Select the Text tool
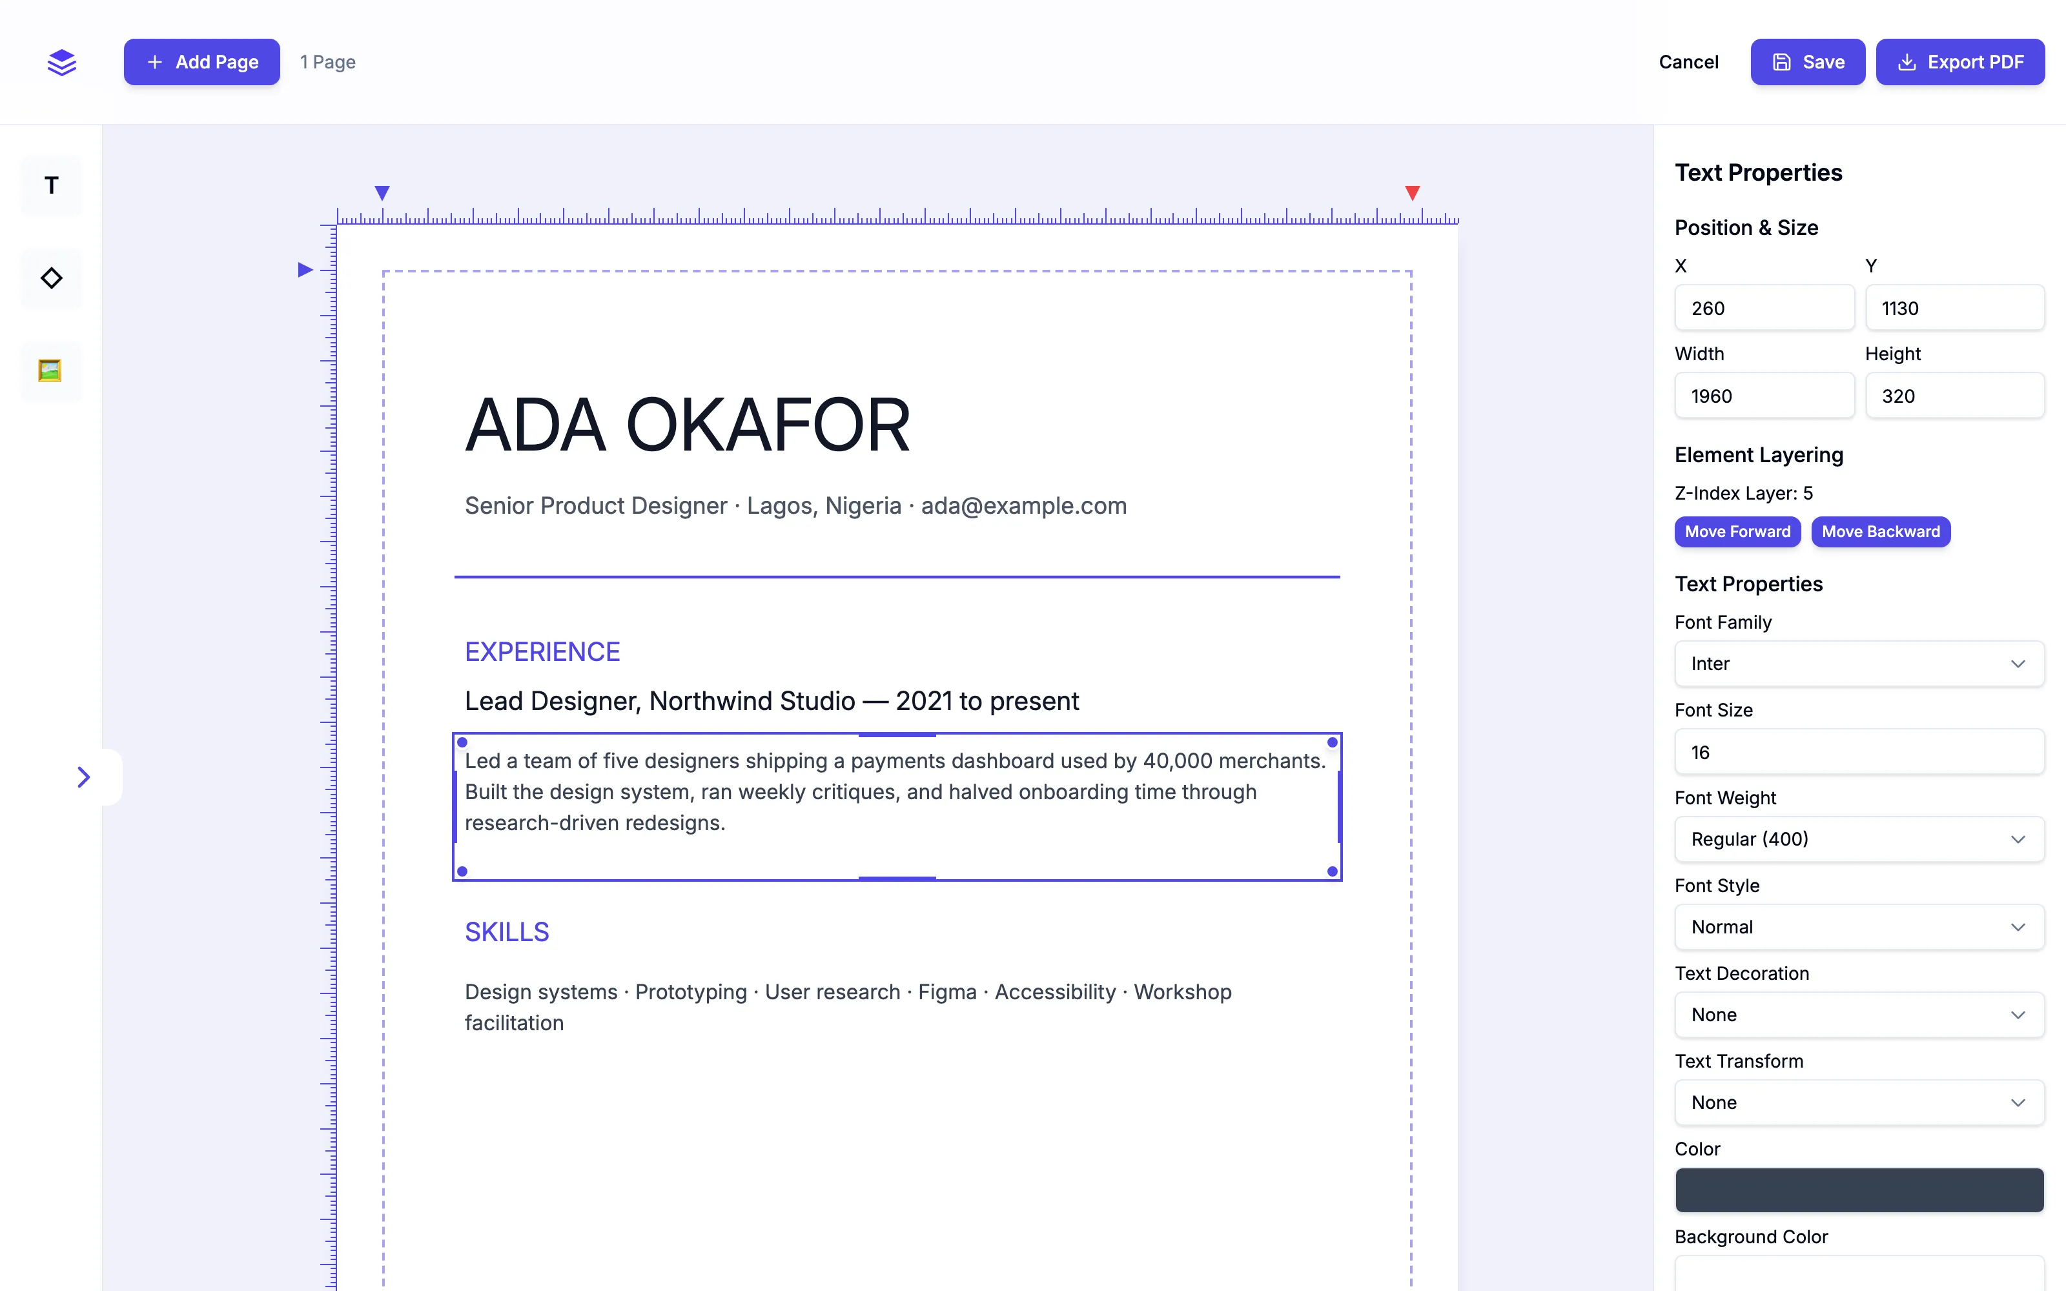 click(51, 185)
